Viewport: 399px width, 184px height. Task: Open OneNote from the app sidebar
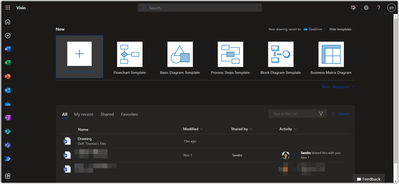point(7,117)
